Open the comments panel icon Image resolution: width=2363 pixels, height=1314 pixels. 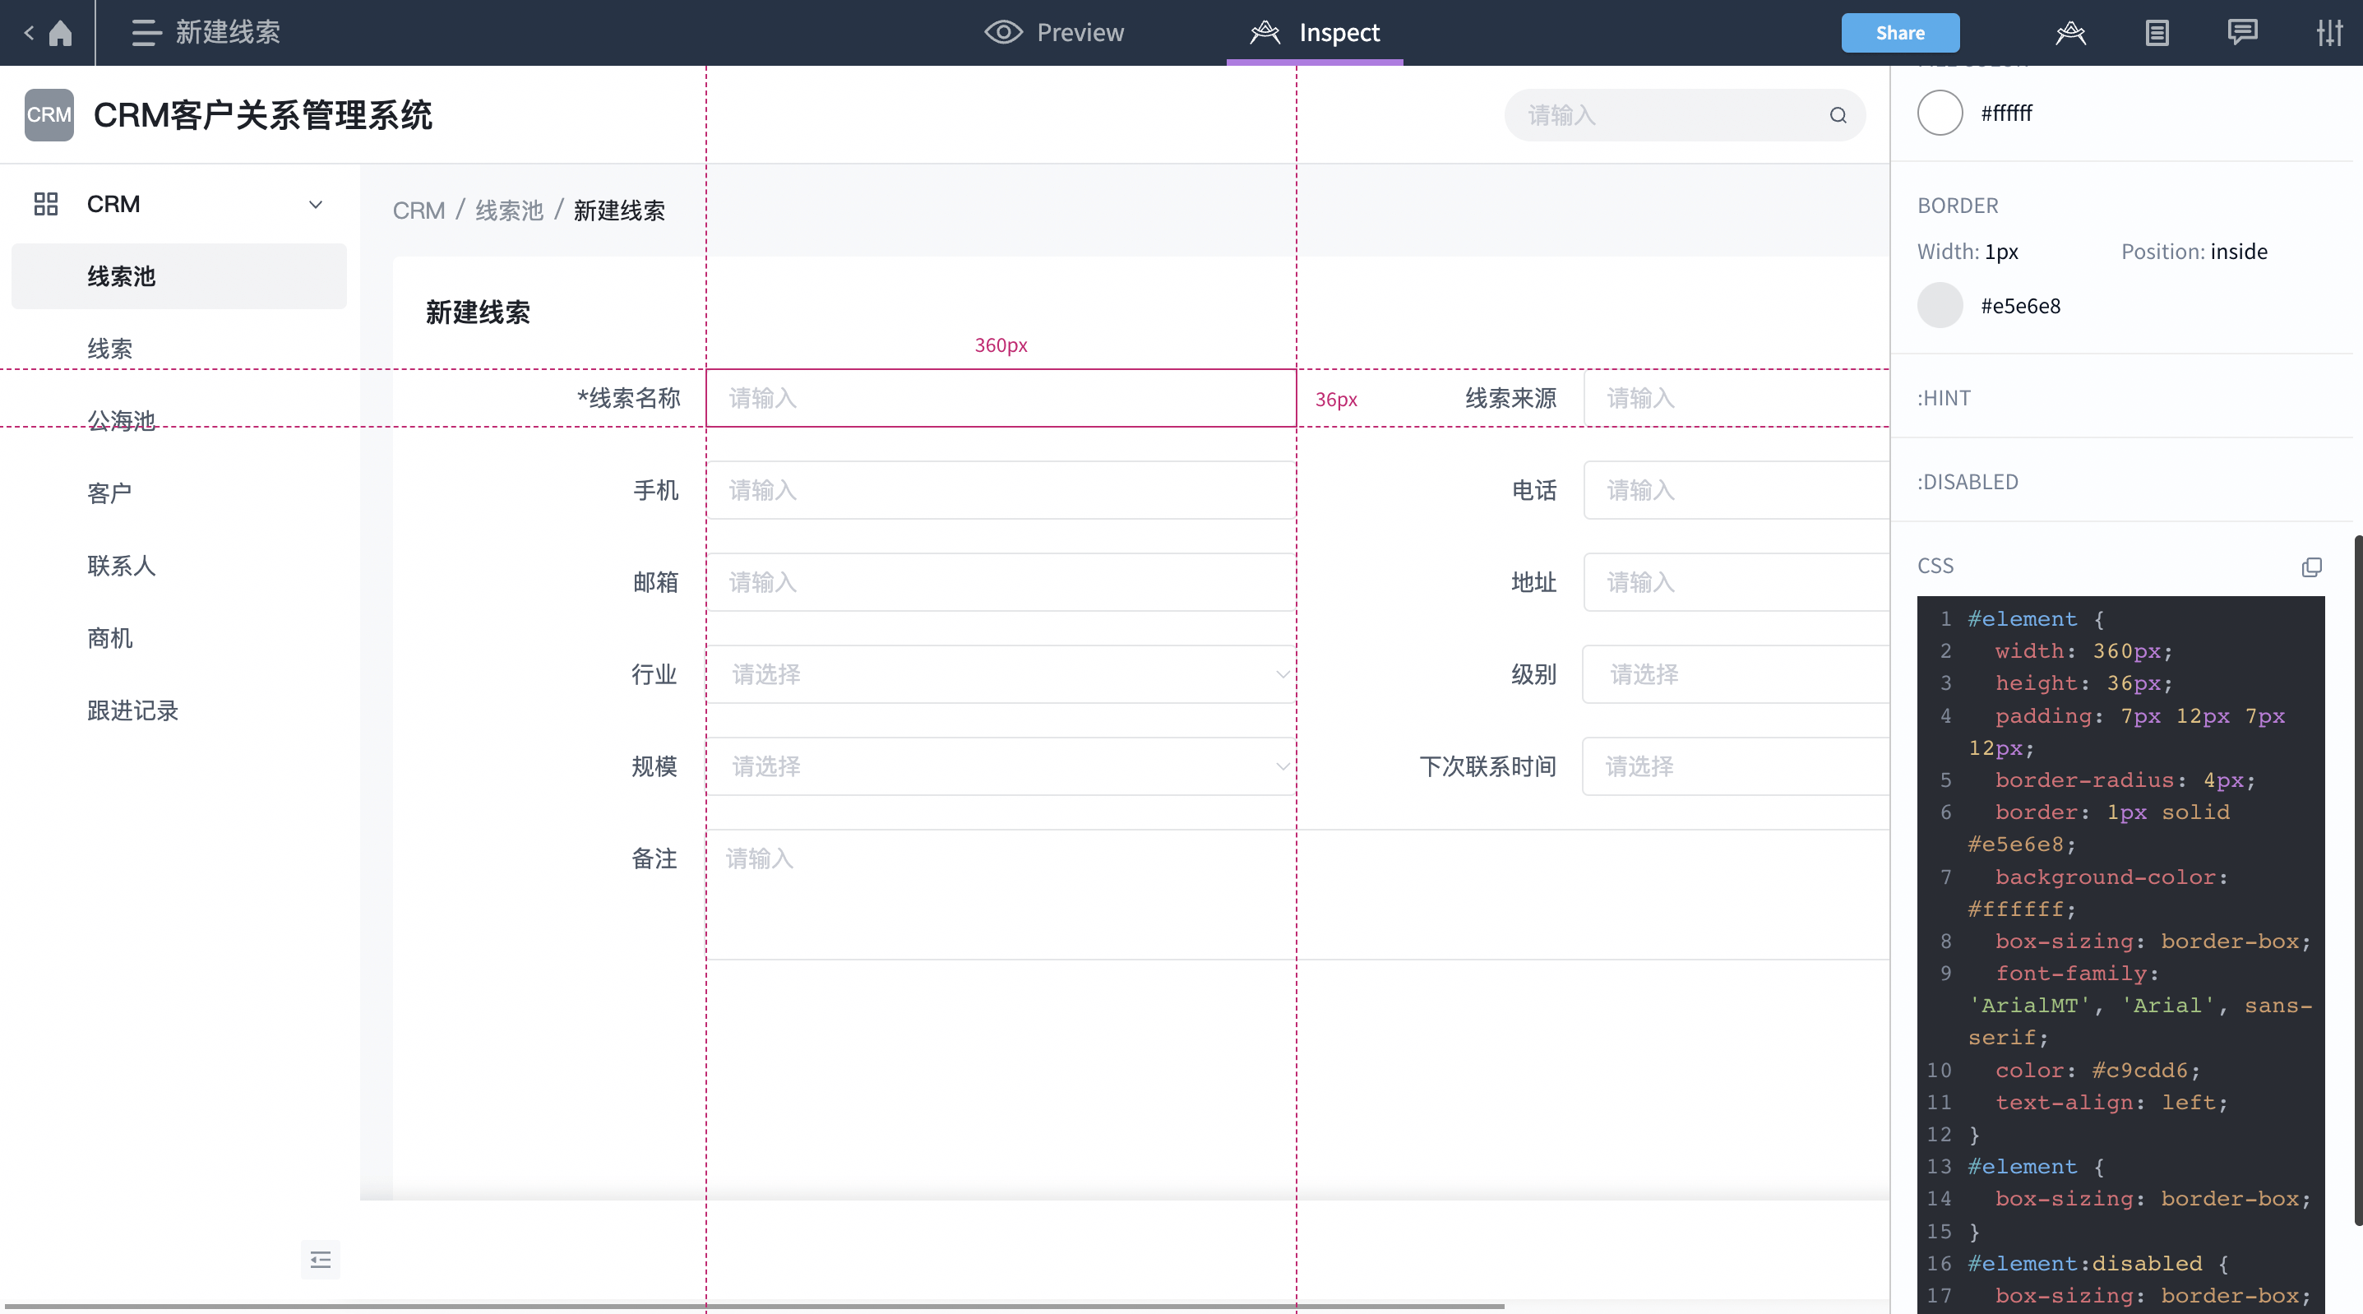pyautogui.click(x=2242, y=32)
